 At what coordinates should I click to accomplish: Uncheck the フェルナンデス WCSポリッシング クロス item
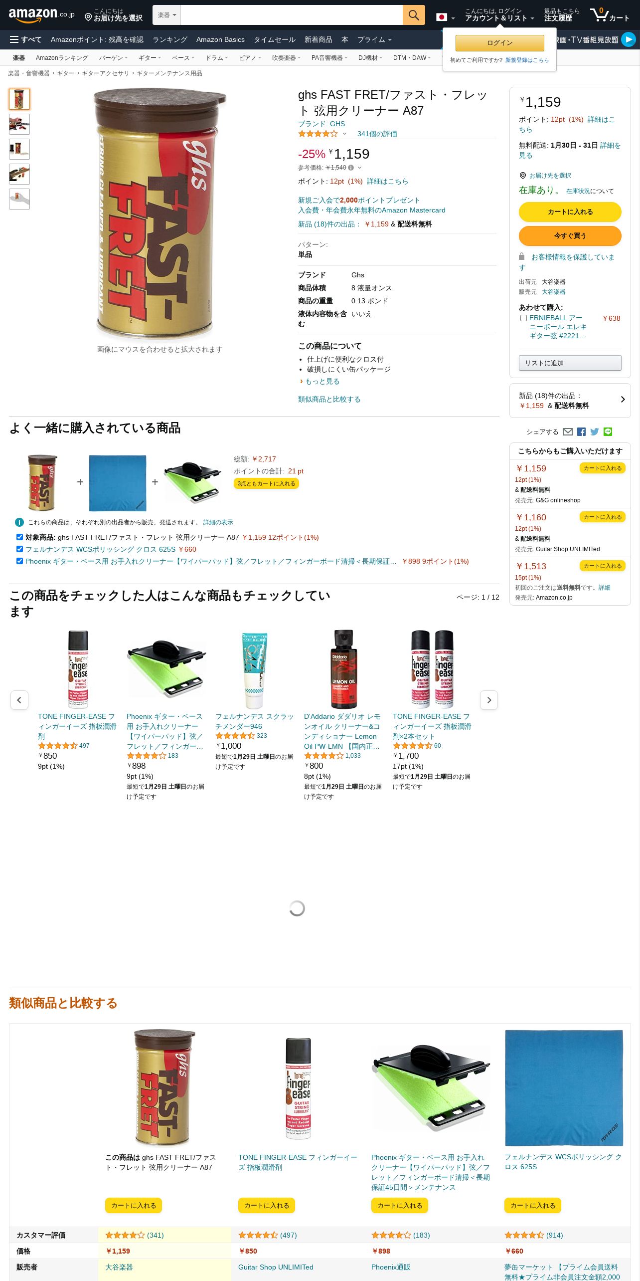pyautogui.click(x=19, y=549)
